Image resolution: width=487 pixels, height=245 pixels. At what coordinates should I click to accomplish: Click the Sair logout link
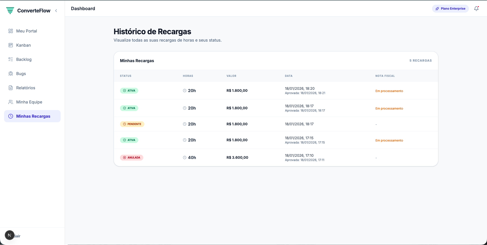coord(17,236)
